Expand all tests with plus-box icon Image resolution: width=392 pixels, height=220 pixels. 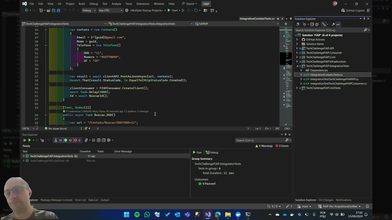pyautogui.click(x=99, y=140)
